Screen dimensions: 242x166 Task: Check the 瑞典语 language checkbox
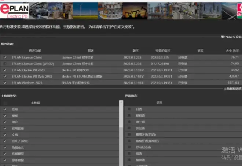tap(129, 160)
